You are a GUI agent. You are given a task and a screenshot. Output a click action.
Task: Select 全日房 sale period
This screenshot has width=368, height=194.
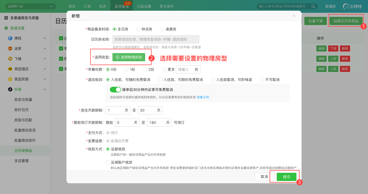(114, 29)
